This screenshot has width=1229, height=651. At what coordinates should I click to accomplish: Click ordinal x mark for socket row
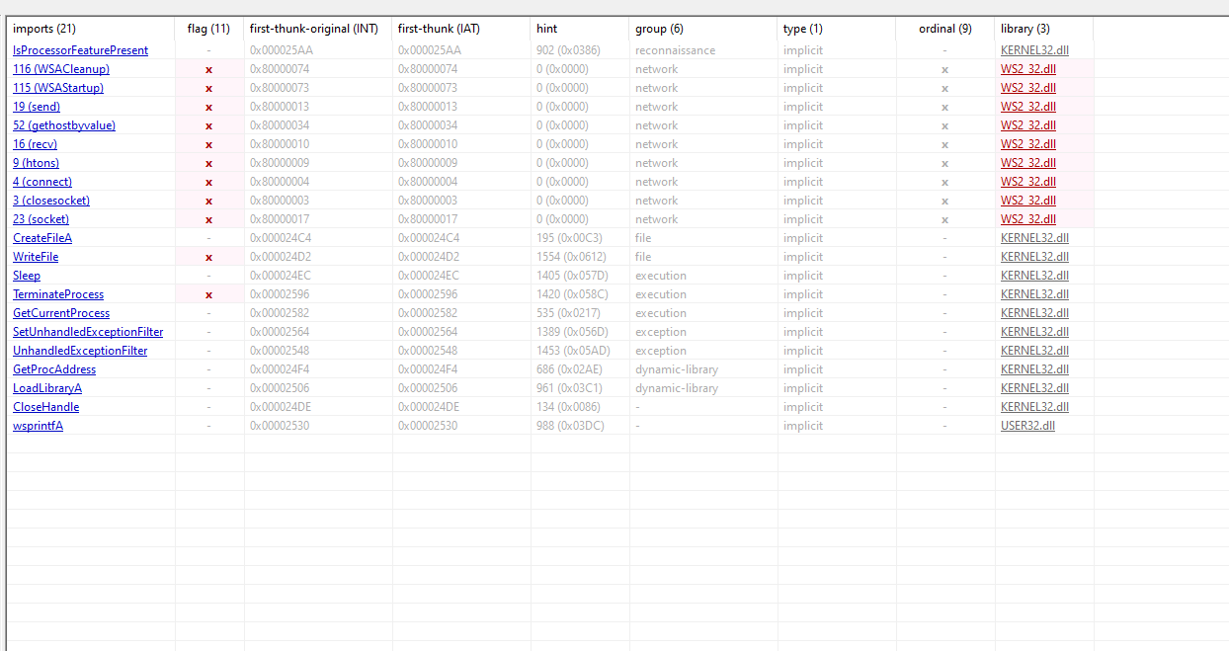[944, 219]
